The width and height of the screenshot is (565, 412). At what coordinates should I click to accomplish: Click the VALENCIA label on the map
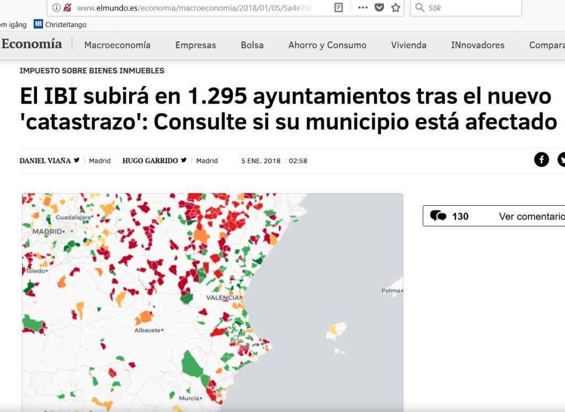click(x=223, y=298)
